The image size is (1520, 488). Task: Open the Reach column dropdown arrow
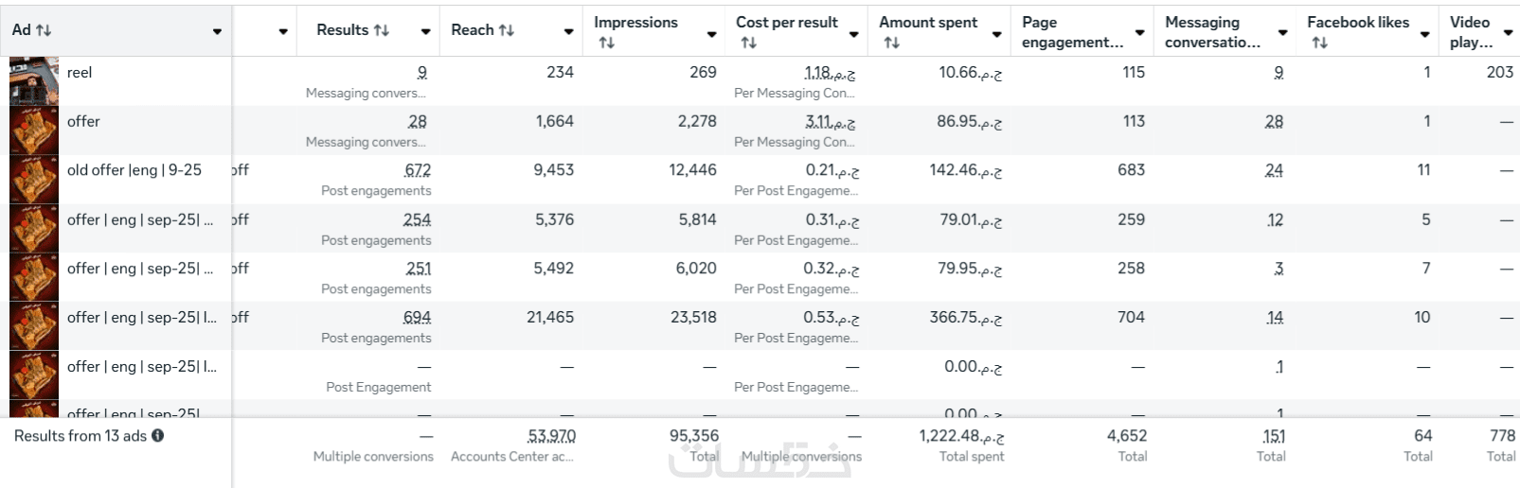568,32
